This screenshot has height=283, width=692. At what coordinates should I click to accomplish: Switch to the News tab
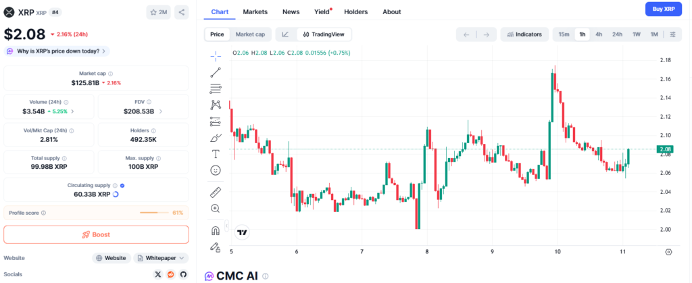pyautogui.click(x=291, y=11)
